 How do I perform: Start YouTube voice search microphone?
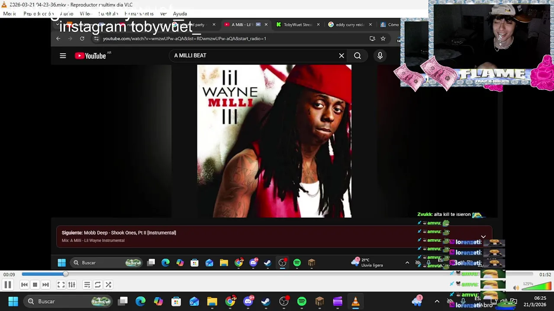coord(380,56)
